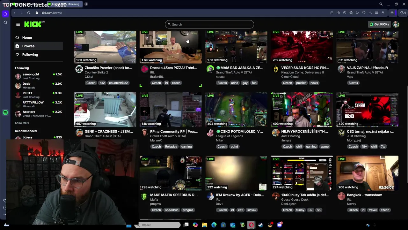The height and width of the screenshot is (230, 408).
Task: Click the politics tag under CzechCloud
Action: tap(301, 83)
